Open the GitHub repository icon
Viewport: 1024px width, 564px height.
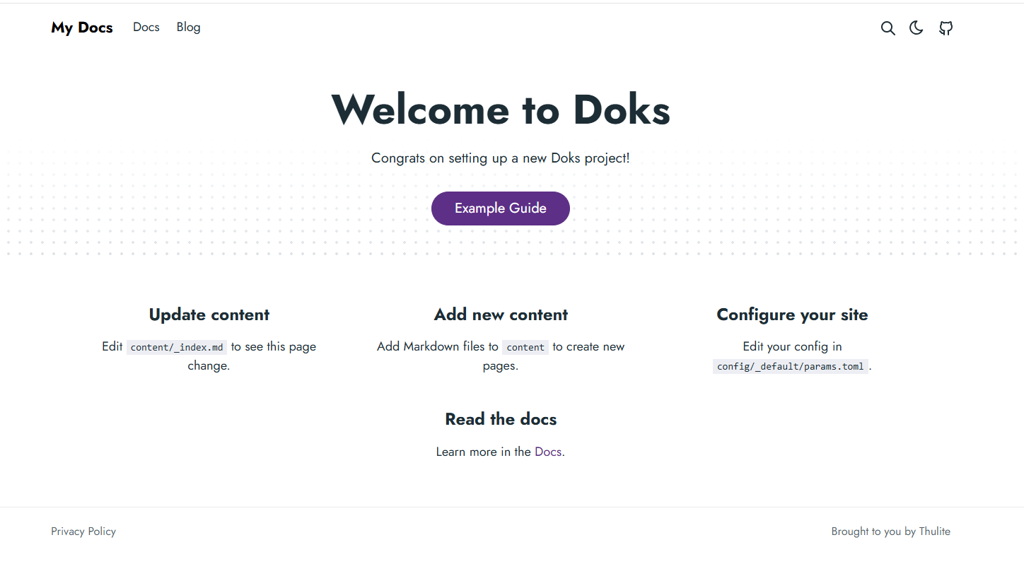[x=946, y=28]
